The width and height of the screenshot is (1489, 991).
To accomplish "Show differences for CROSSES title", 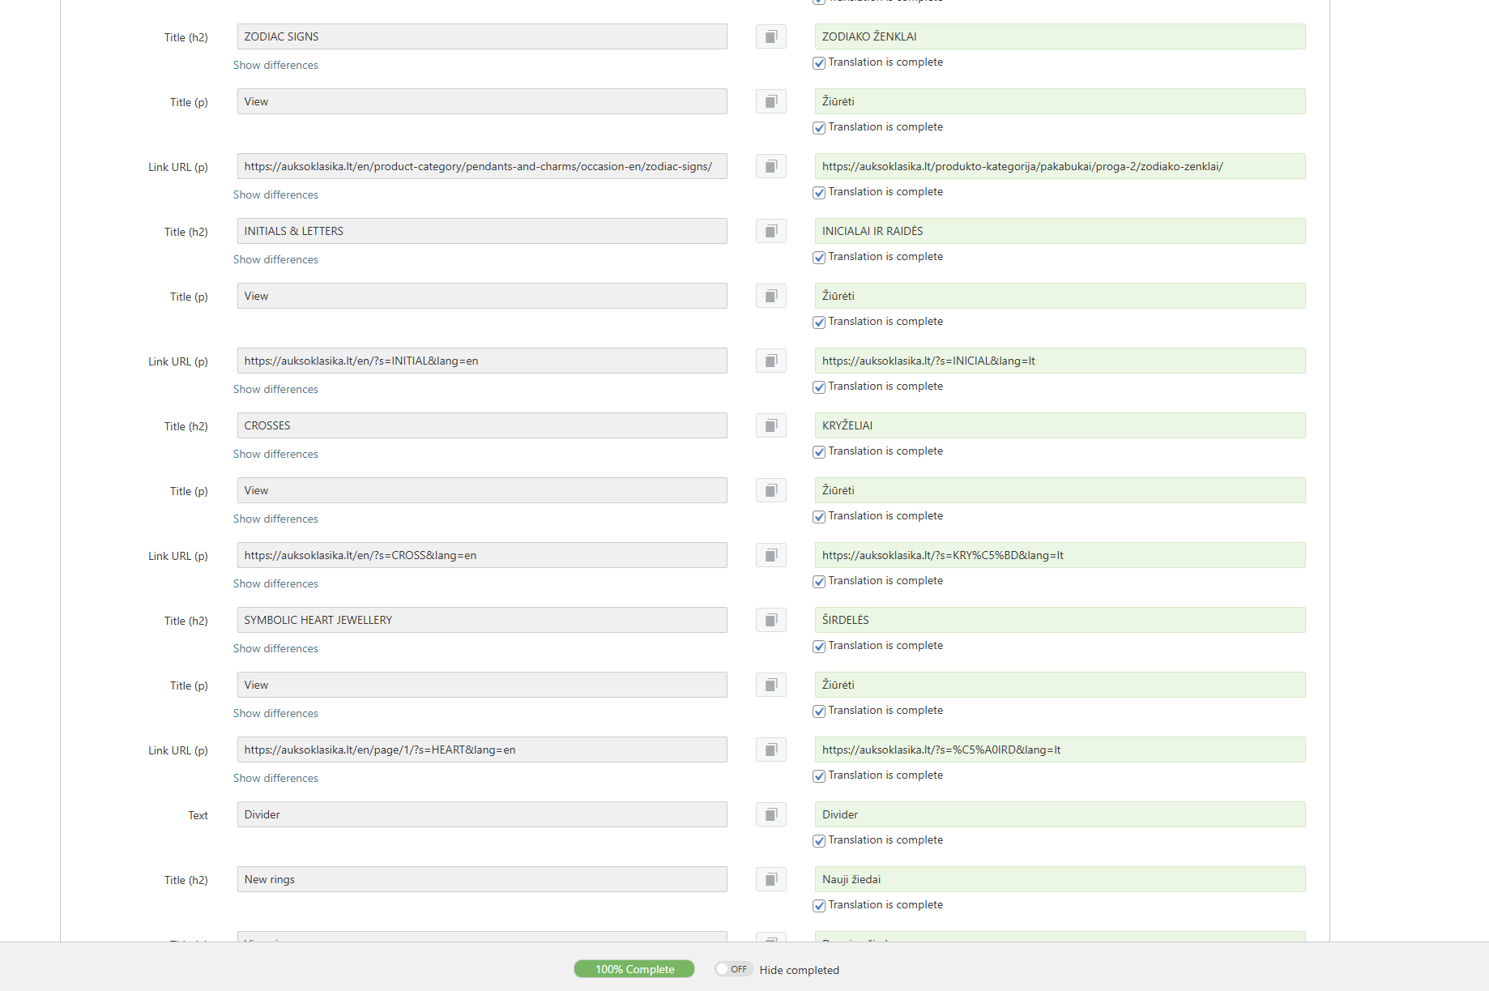I will 275,454.
